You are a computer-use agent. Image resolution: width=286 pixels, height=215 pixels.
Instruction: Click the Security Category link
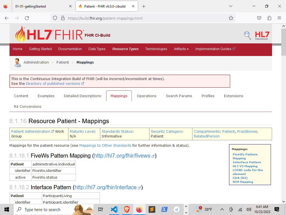[x=166, y=132]
